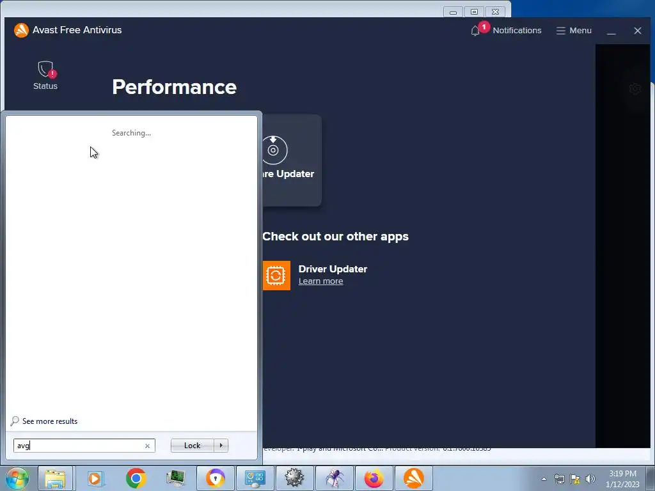Focus the Start menu search field
This screenshot has height=491, width=655.
tap(84, 446)
